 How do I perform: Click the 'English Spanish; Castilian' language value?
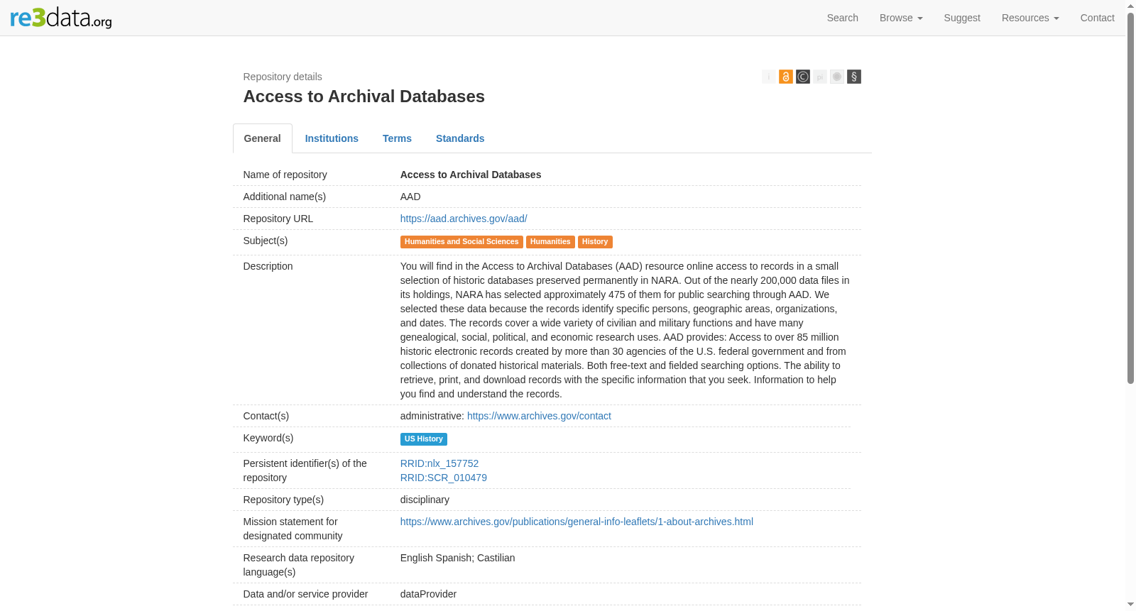coord(458,558)
